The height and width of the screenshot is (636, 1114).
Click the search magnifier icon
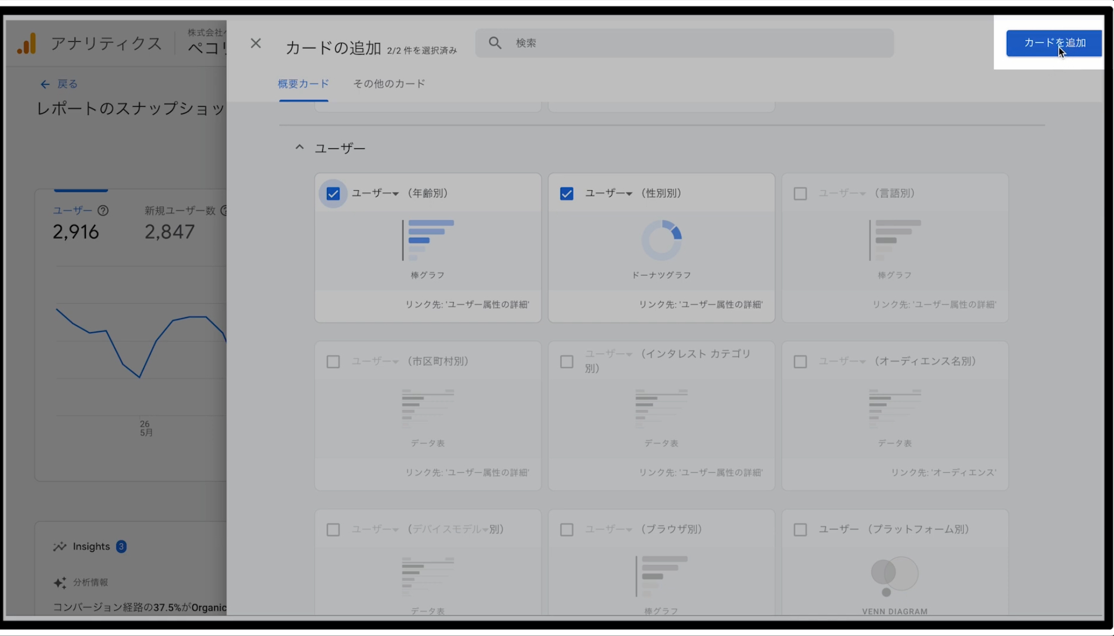point(495,43)
